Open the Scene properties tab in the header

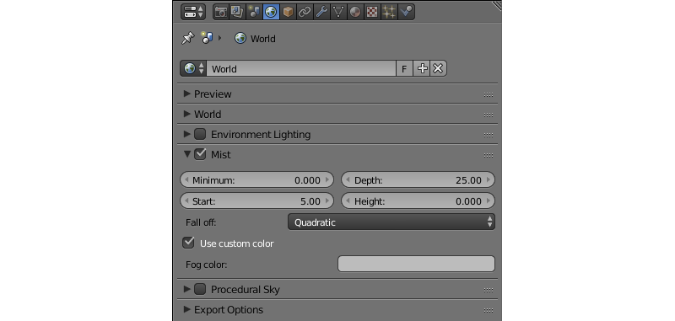tap(254, 12)
